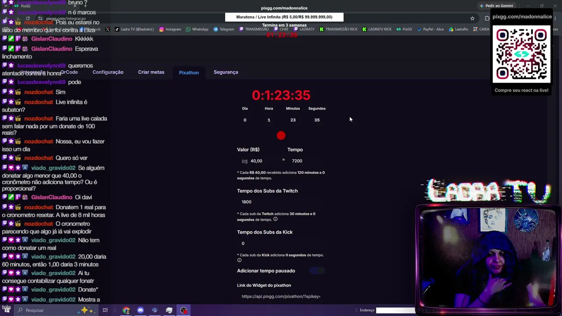Open the Twitch sub info icon
This screenshot has height=316, width=562.
click(275, 219)
